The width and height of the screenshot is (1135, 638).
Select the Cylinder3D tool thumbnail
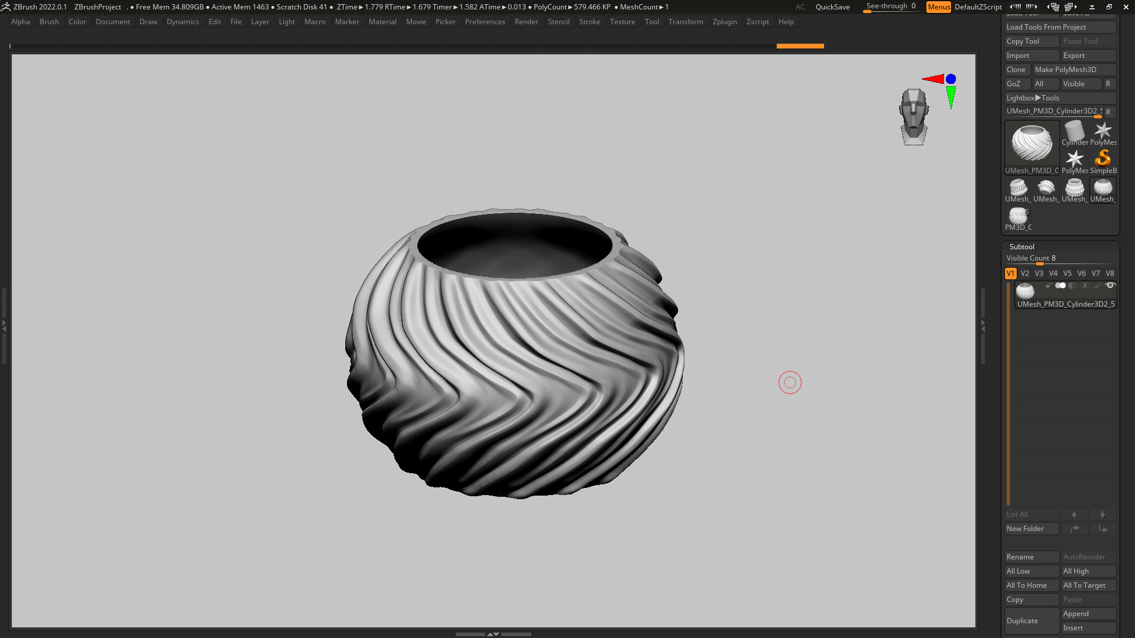(1075, 134)
